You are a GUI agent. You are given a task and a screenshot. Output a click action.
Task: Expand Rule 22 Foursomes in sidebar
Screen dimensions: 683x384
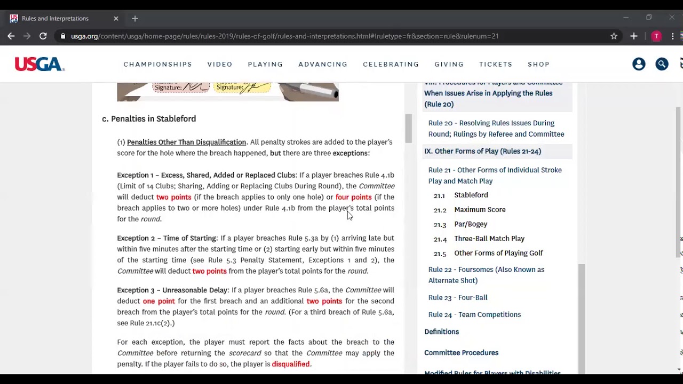tap(486, 275)
